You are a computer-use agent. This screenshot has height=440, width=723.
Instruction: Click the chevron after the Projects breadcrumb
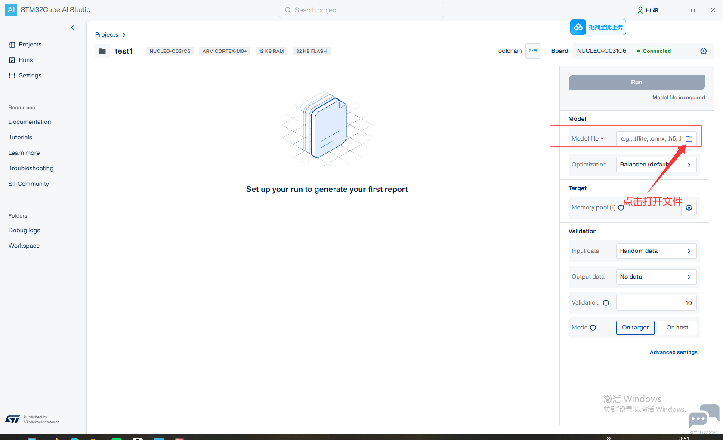[x=124, y=35]
